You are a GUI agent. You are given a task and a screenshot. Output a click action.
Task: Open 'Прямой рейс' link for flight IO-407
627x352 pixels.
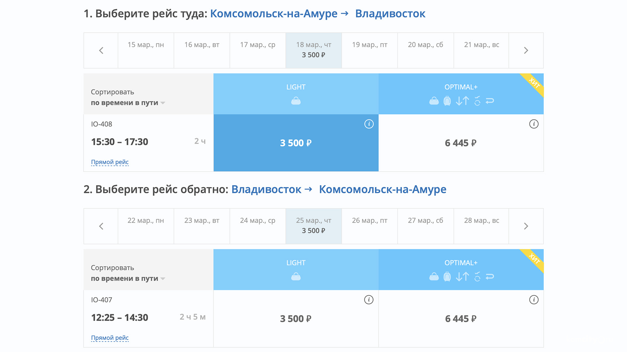pyautogui.click(x=110, y=338)
